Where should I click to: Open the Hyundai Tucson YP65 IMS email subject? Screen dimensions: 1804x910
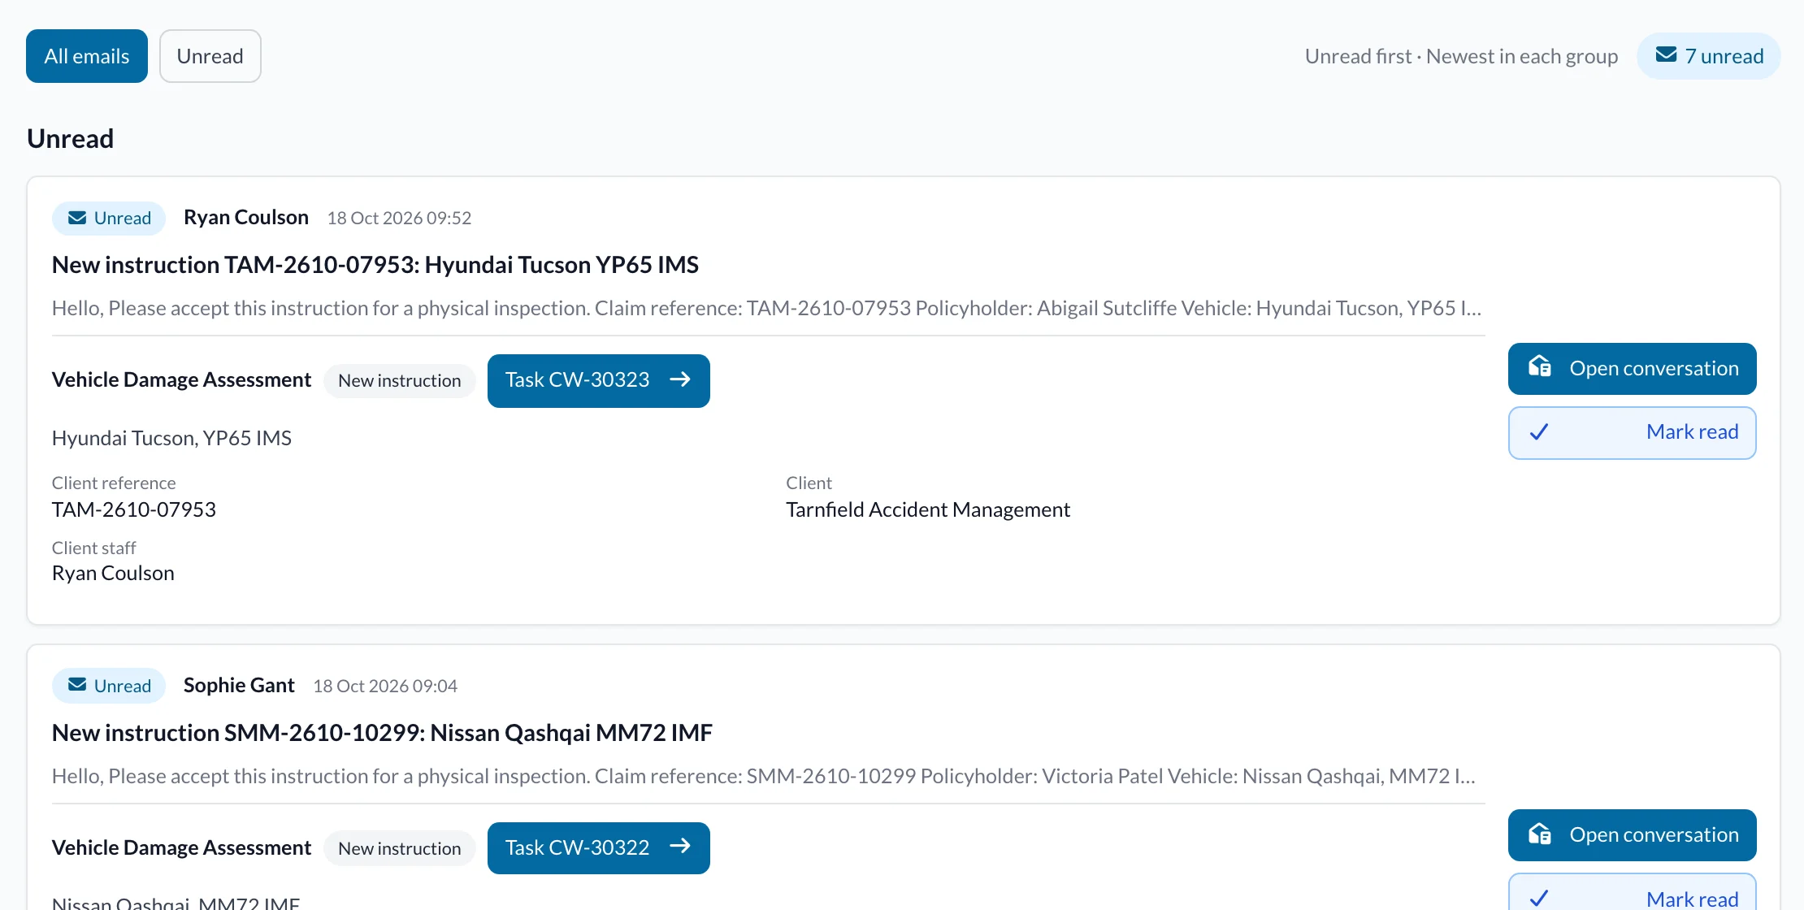click(375, 265)
